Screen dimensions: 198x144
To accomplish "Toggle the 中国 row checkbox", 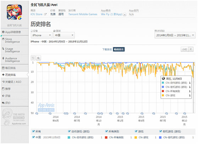I will pyautogui.click(x=33, y=137).
